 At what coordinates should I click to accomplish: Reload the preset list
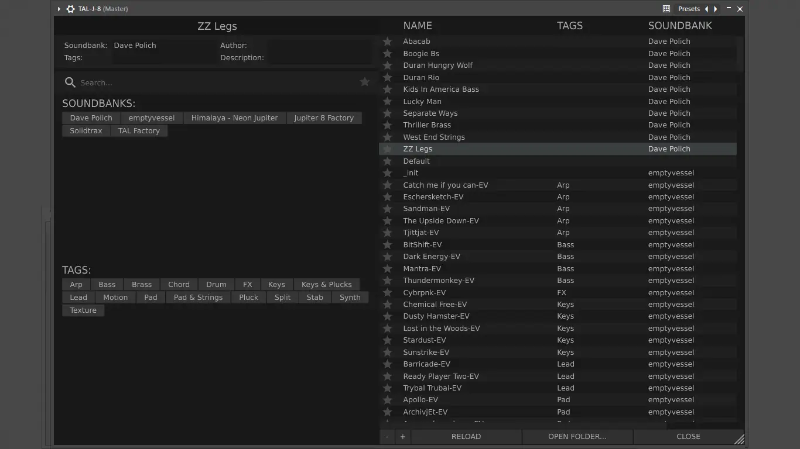pos(466,437)
